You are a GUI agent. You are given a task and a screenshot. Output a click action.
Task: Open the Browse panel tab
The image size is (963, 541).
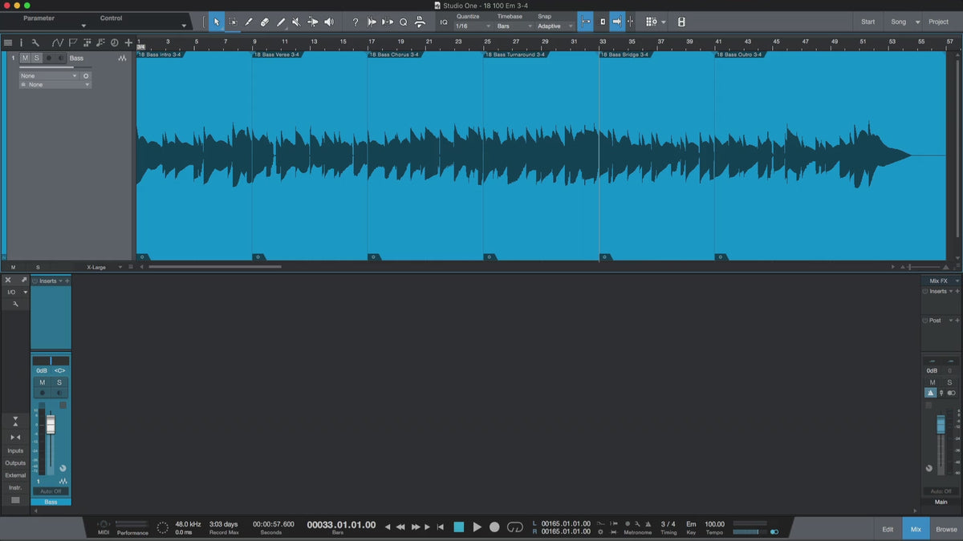pos(946,529)
